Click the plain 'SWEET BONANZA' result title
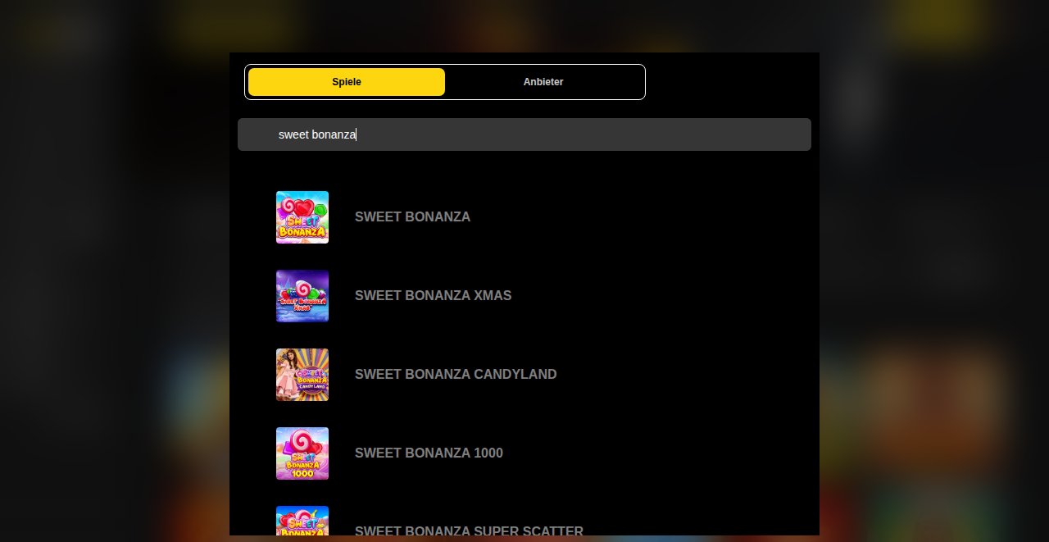 pyautogui.click(x=412, y=217)
